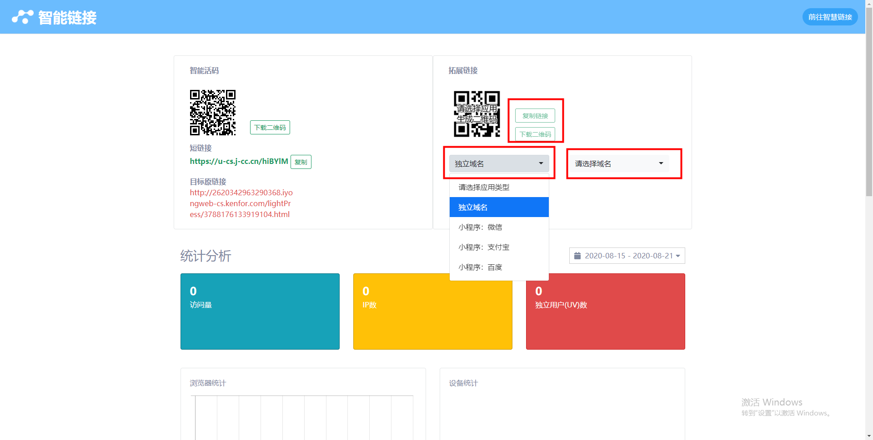Click the 统计分析 section heading
The image size is (873, 440).
coord(206,256)
